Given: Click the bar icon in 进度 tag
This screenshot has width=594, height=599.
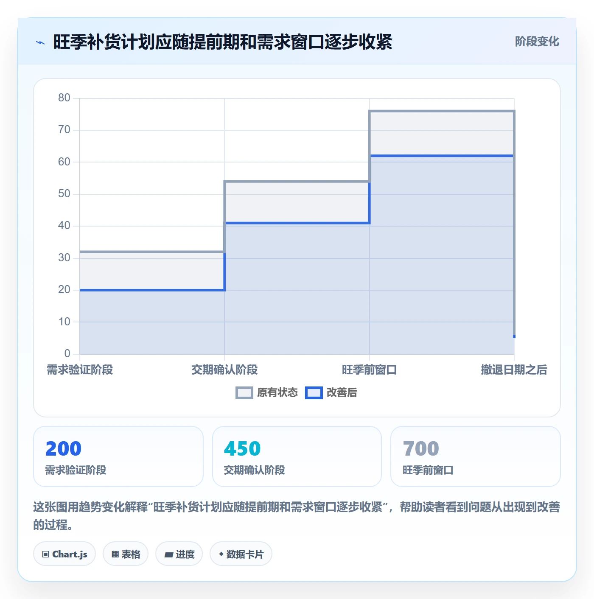Looking at the screenshot, I should 168,554.
